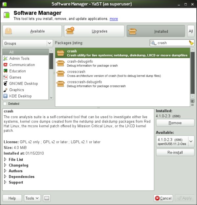The image size is (197, 205).
Task: Expand the Changelog section
Action: [x=5, y=165]
